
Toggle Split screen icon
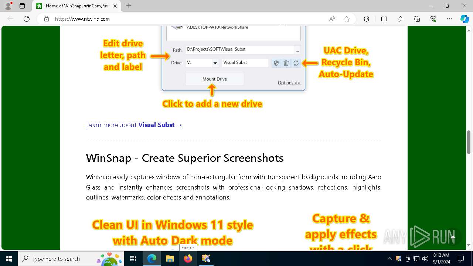pos(384,19)
